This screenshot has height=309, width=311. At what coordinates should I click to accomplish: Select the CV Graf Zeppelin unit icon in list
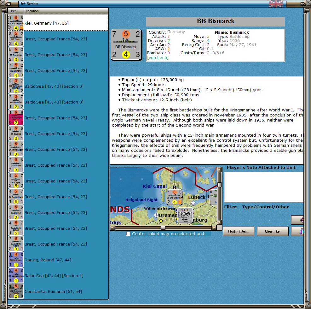(x=16, y=23)
